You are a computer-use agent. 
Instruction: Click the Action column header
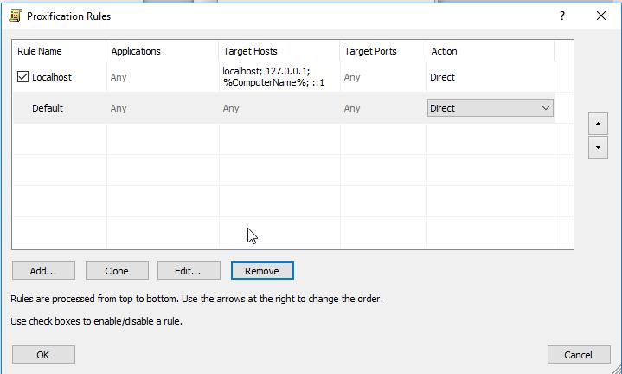(x=490, y=51)
